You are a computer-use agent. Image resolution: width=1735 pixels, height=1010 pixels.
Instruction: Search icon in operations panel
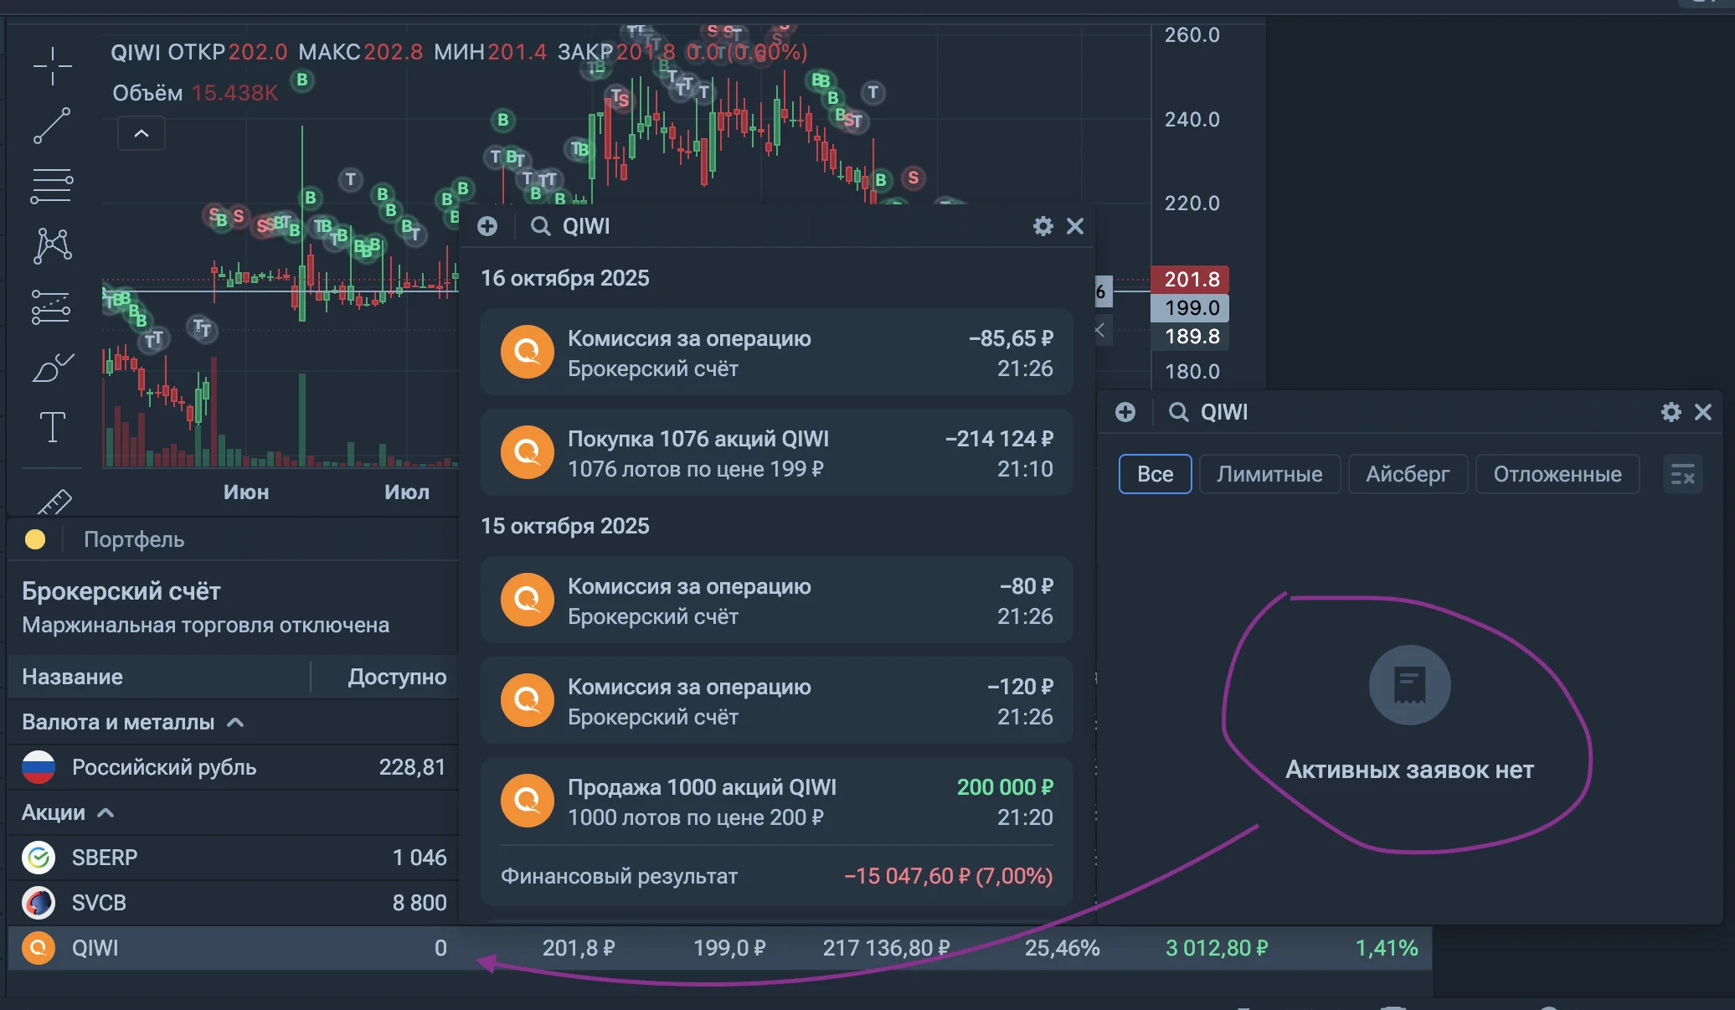[541, 226]
